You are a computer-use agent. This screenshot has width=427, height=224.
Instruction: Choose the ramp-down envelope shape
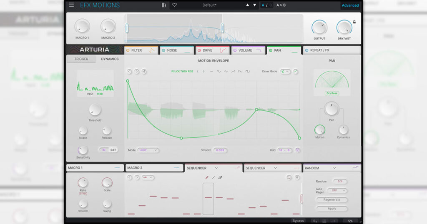click(x=240, y=72)
